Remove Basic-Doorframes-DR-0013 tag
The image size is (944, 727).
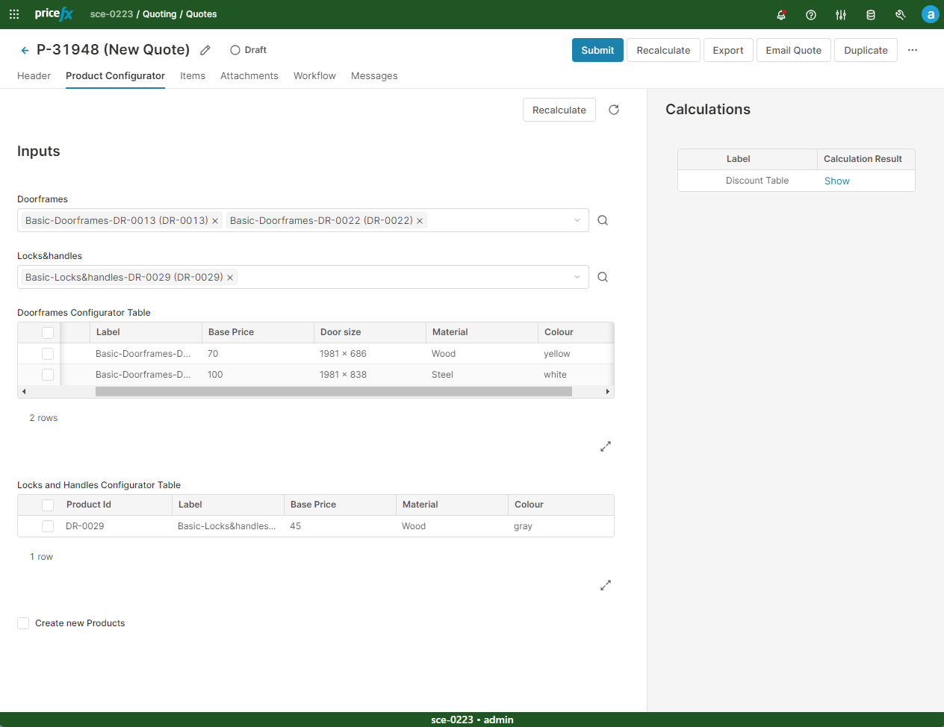pyautogui.click(x=215, y=221)
